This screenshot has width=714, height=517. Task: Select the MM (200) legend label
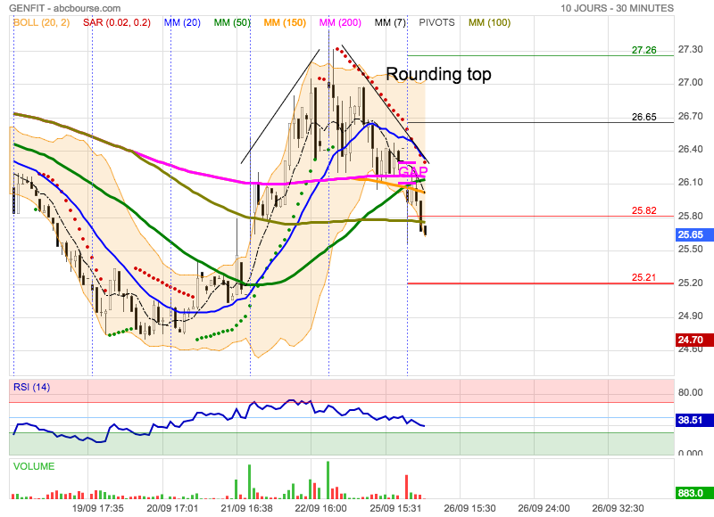pyautogui.click(x=340, y=22)
